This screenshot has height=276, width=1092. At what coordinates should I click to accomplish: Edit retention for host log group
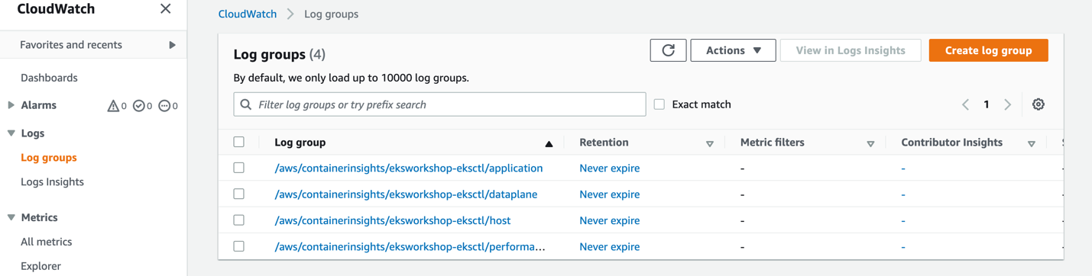click(x=610, y=220)
